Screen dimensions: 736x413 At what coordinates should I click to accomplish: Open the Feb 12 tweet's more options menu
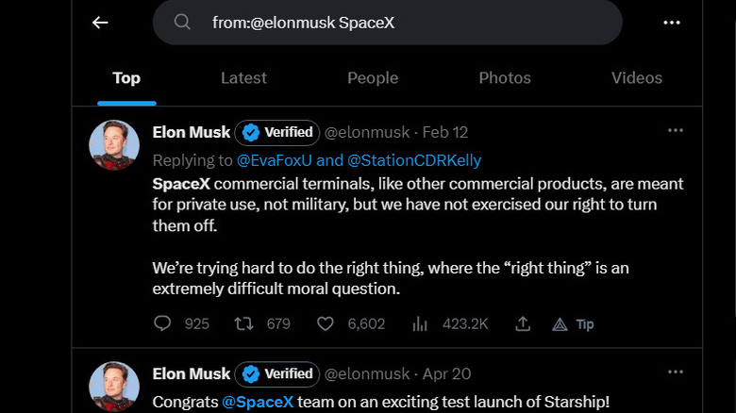[x=676, y=131]
